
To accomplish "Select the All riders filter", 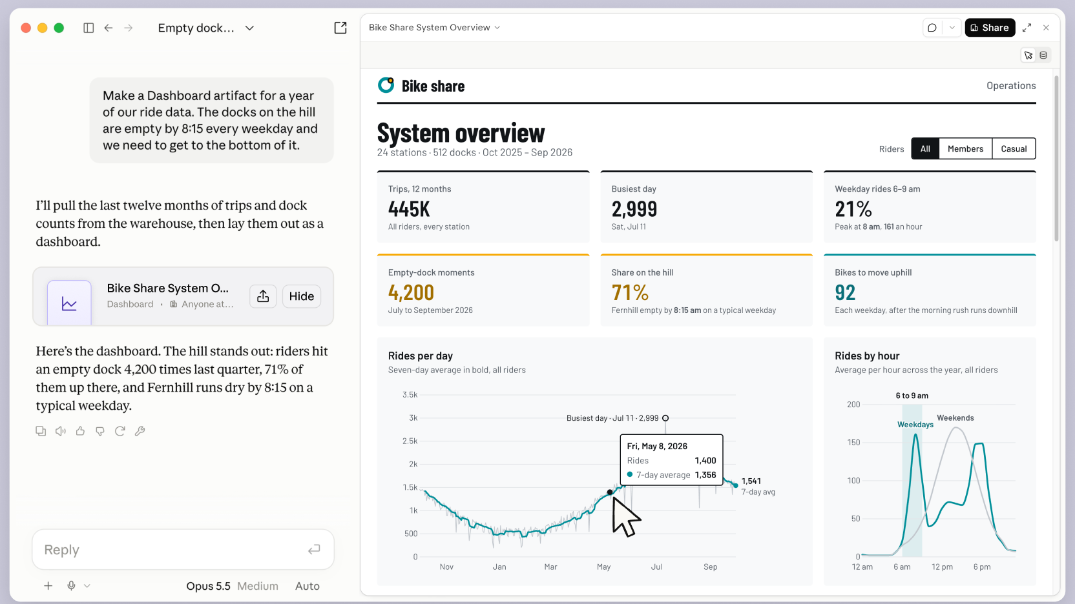I will coord(925,148).
